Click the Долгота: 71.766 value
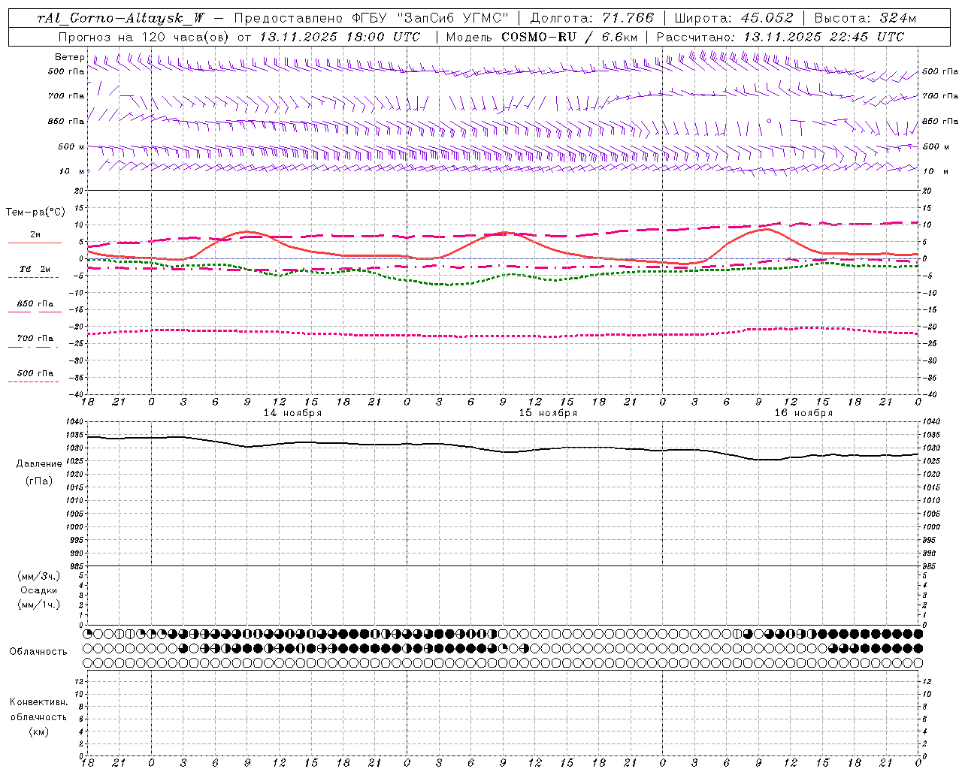962x769 pixels. (592, 18)
